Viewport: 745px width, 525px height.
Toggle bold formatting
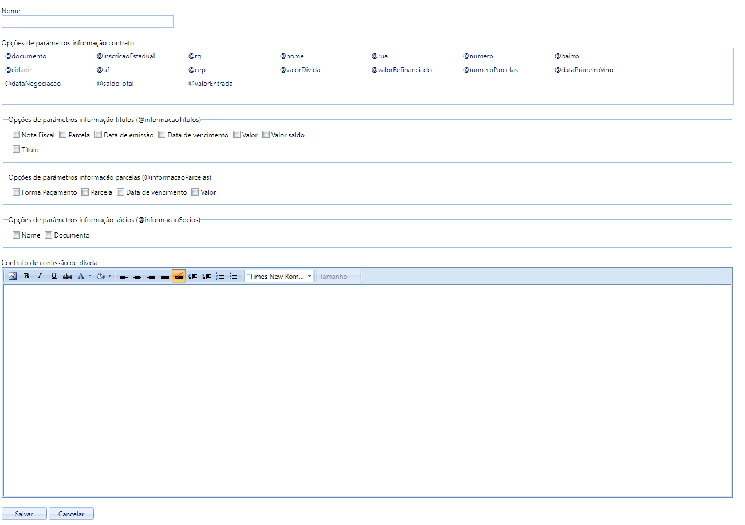pos(26,276)
